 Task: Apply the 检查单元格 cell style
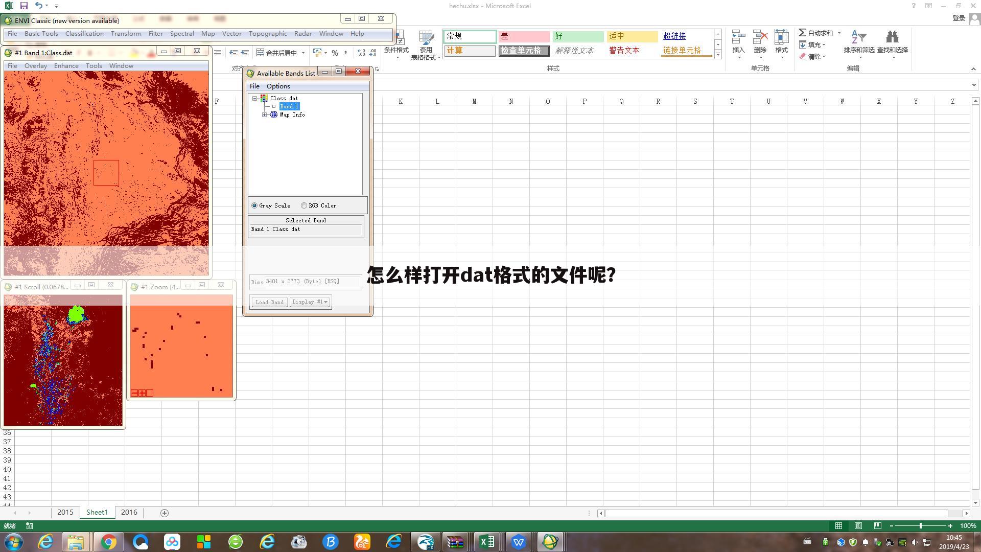click(524, 51)
